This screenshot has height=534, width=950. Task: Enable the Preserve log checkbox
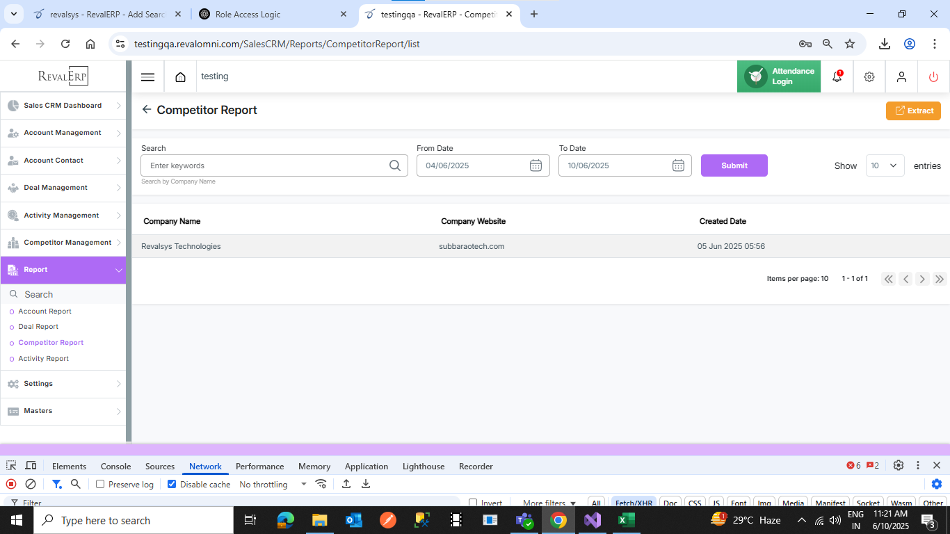(x=100, y=484)
